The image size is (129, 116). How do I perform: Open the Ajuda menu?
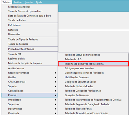39,2
